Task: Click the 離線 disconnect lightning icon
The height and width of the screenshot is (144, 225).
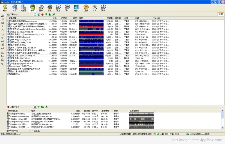Action: click(x=5, y=8)
